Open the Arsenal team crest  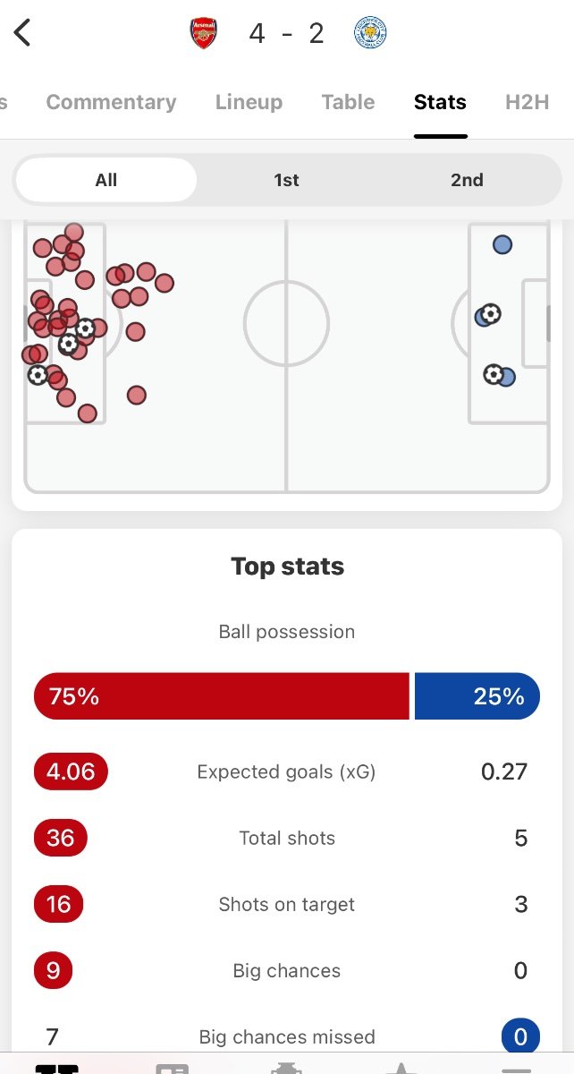point(204,34)
